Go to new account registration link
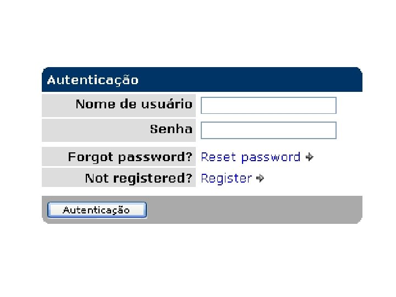396x297 pixels. click(x=226, y=178)
